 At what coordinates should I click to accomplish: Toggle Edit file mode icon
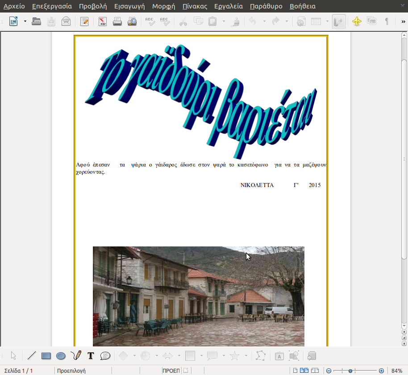(84, 21)
